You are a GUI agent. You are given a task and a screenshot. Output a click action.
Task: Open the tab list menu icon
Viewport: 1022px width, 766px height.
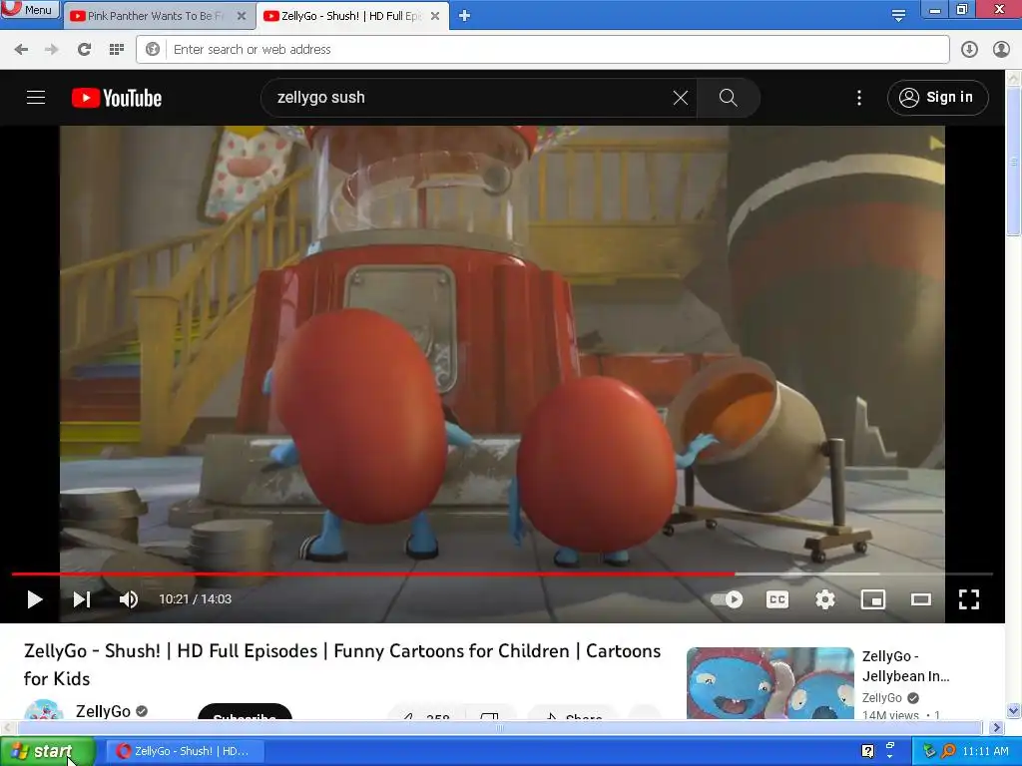(x=898, y=16)
